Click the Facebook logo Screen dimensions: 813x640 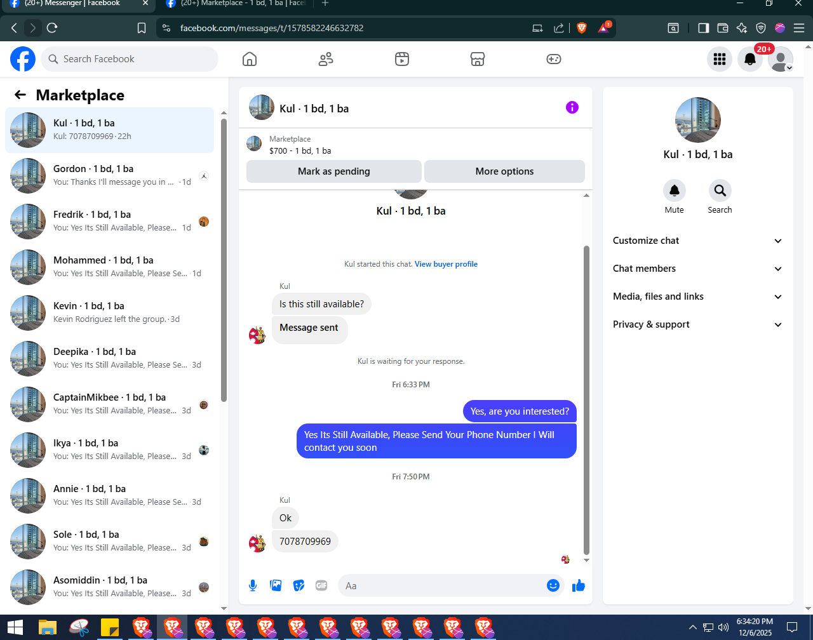23,59
